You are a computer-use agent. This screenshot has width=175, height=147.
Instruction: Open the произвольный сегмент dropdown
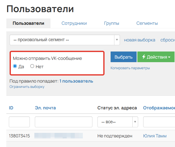tap(65, 40)
